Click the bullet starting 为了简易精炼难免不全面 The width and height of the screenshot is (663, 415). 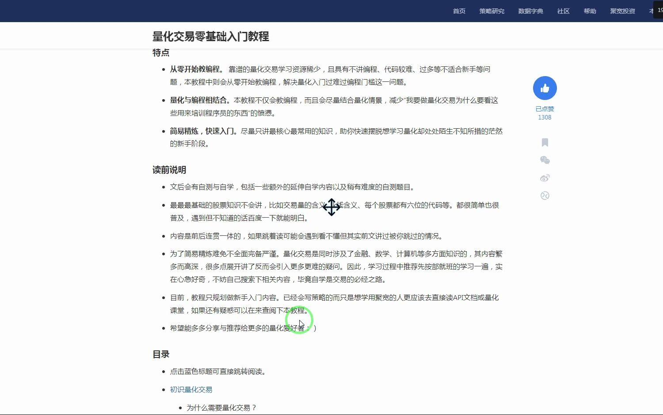pos(336,267)
